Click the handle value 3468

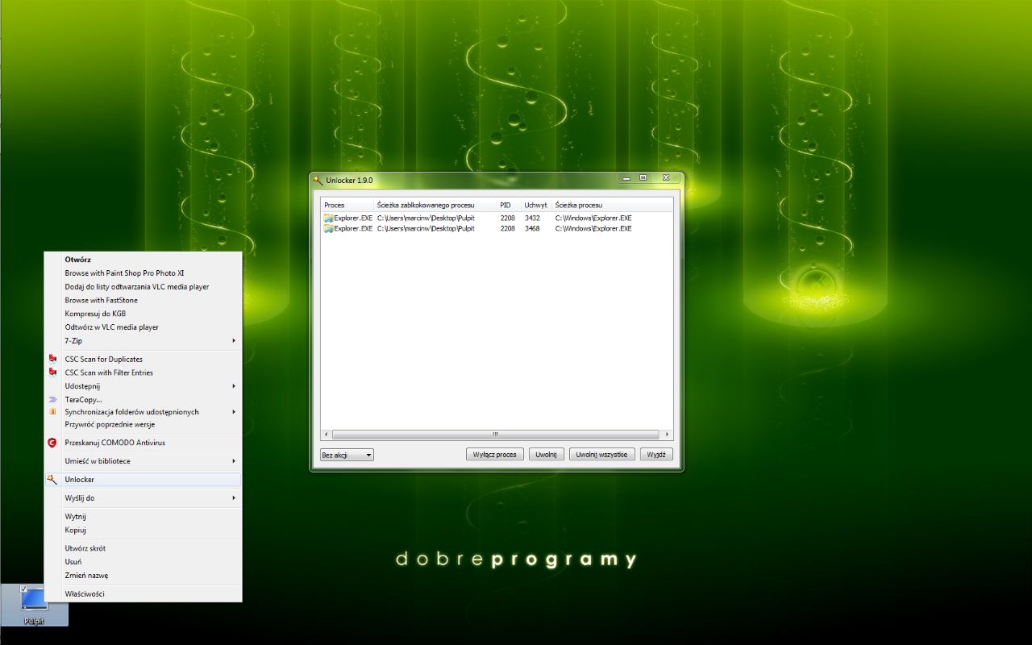click(532, 228)
